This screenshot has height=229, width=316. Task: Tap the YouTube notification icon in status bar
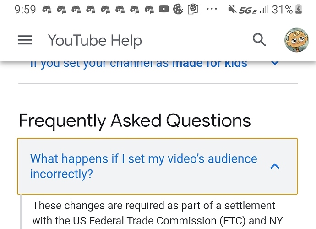point(164,10)
